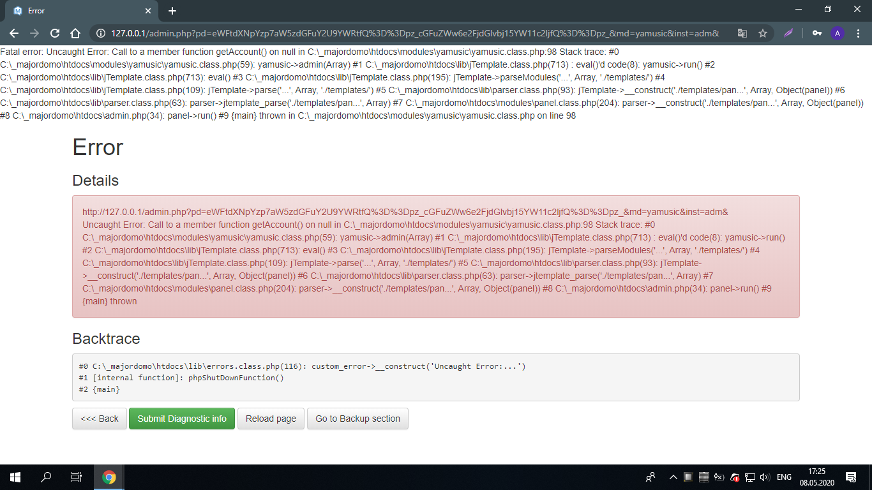Open a new browser tab
This screenshot has width=872, height=490.
click(172, 11)
